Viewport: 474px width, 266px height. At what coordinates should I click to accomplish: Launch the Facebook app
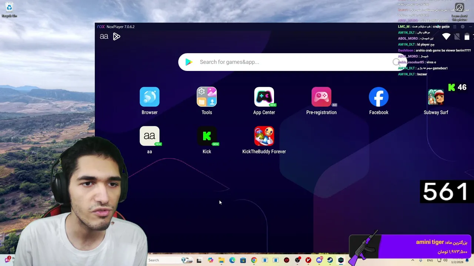378,97
